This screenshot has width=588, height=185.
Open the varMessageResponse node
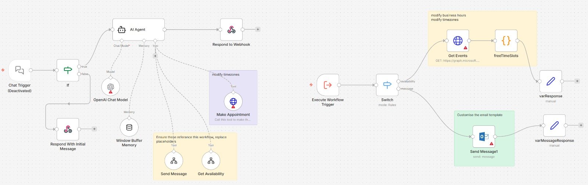point(554,126)
